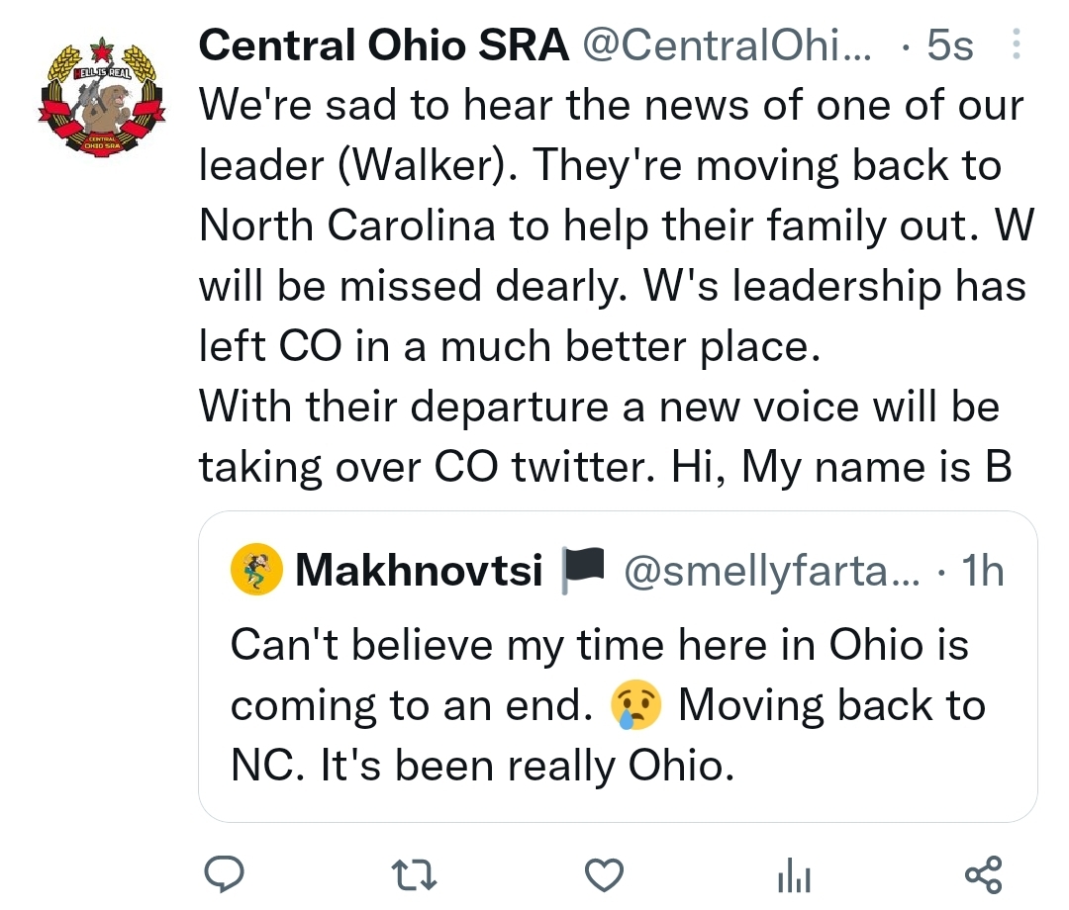Share the tweet using the share icon
This screenshot has width=1069, height=910.
pyautogui.click(x=983, y=874)
